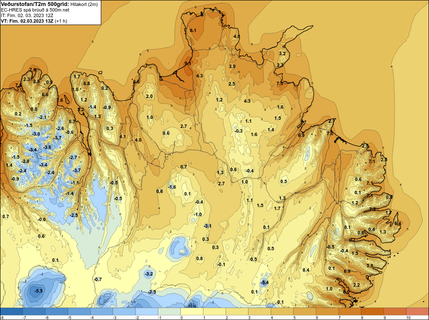Select the legend color segment between 5 and 6

coord(305,311)
